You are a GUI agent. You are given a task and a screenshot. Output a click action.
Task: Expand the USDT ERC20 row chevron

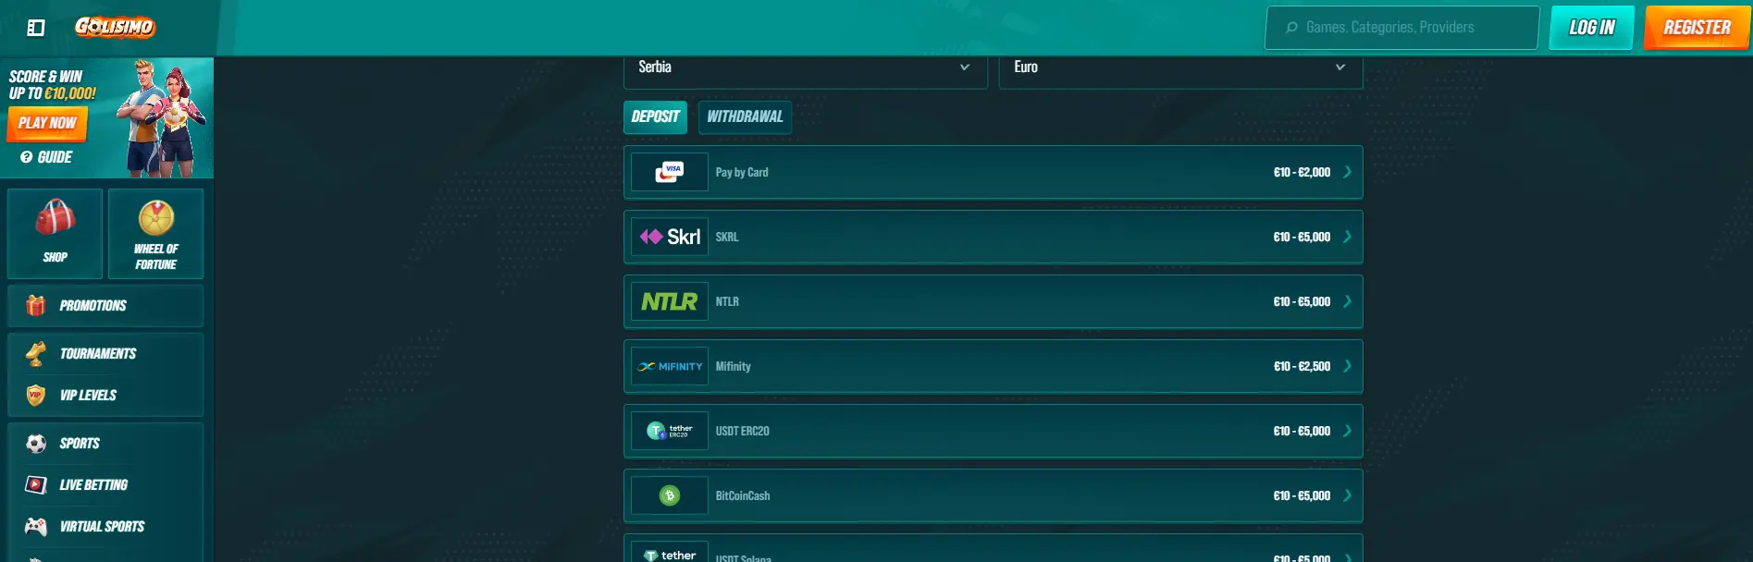(1348, 431)
